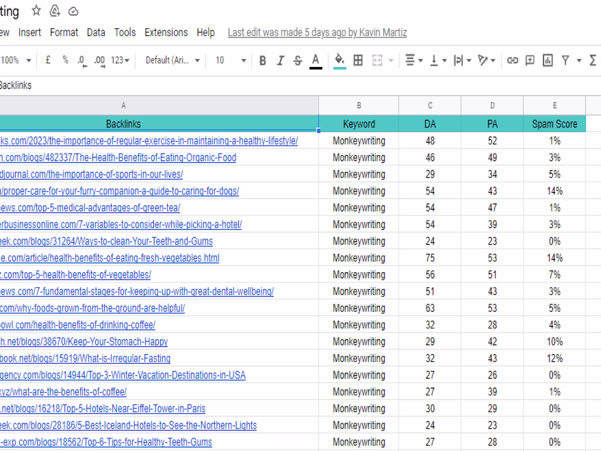Format as currency with pound icon

[48, 60]
